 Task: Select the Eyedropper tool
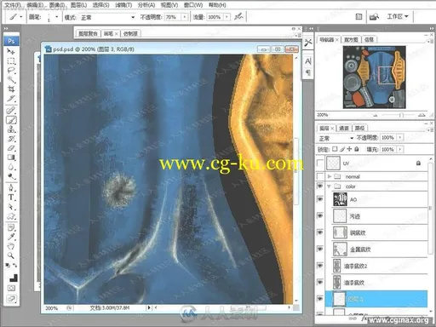coord(11,237)
